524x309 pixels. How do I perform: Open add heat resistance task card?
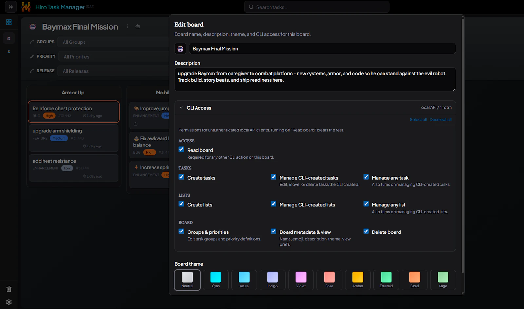coord(74,168)
